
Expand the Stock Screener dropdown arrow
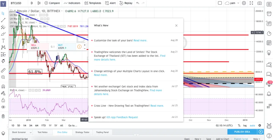pos(31,132)
